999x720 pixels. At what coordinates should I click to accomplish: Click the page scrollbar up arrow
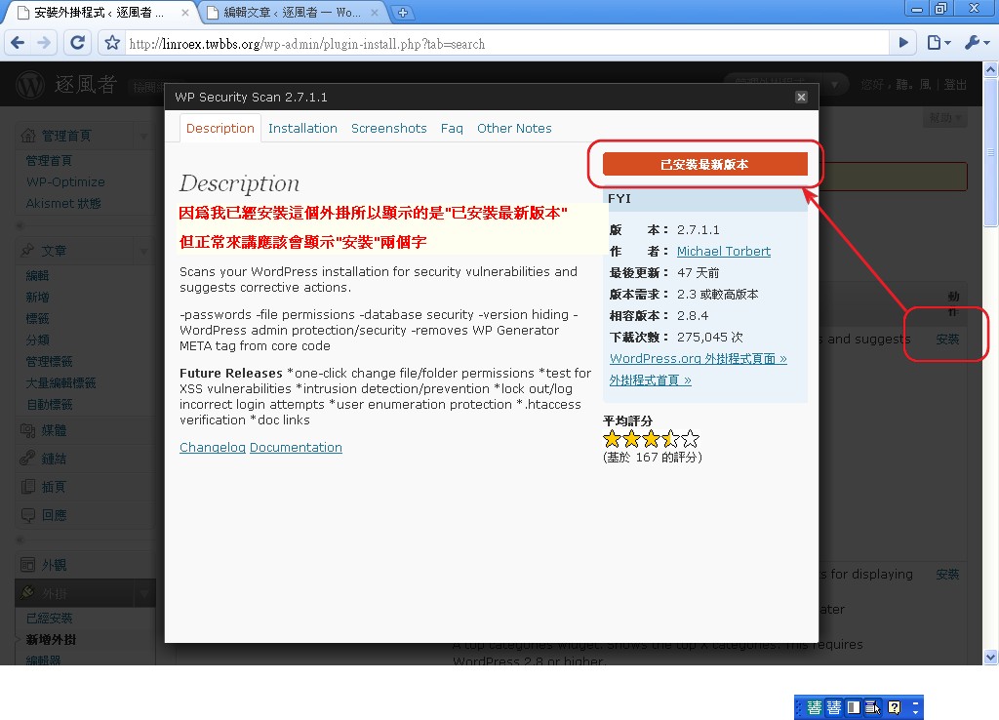tap(990, 69)
